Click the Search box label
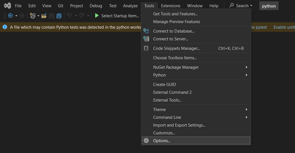Screen dimensions: 295x153 coord(242,6)
